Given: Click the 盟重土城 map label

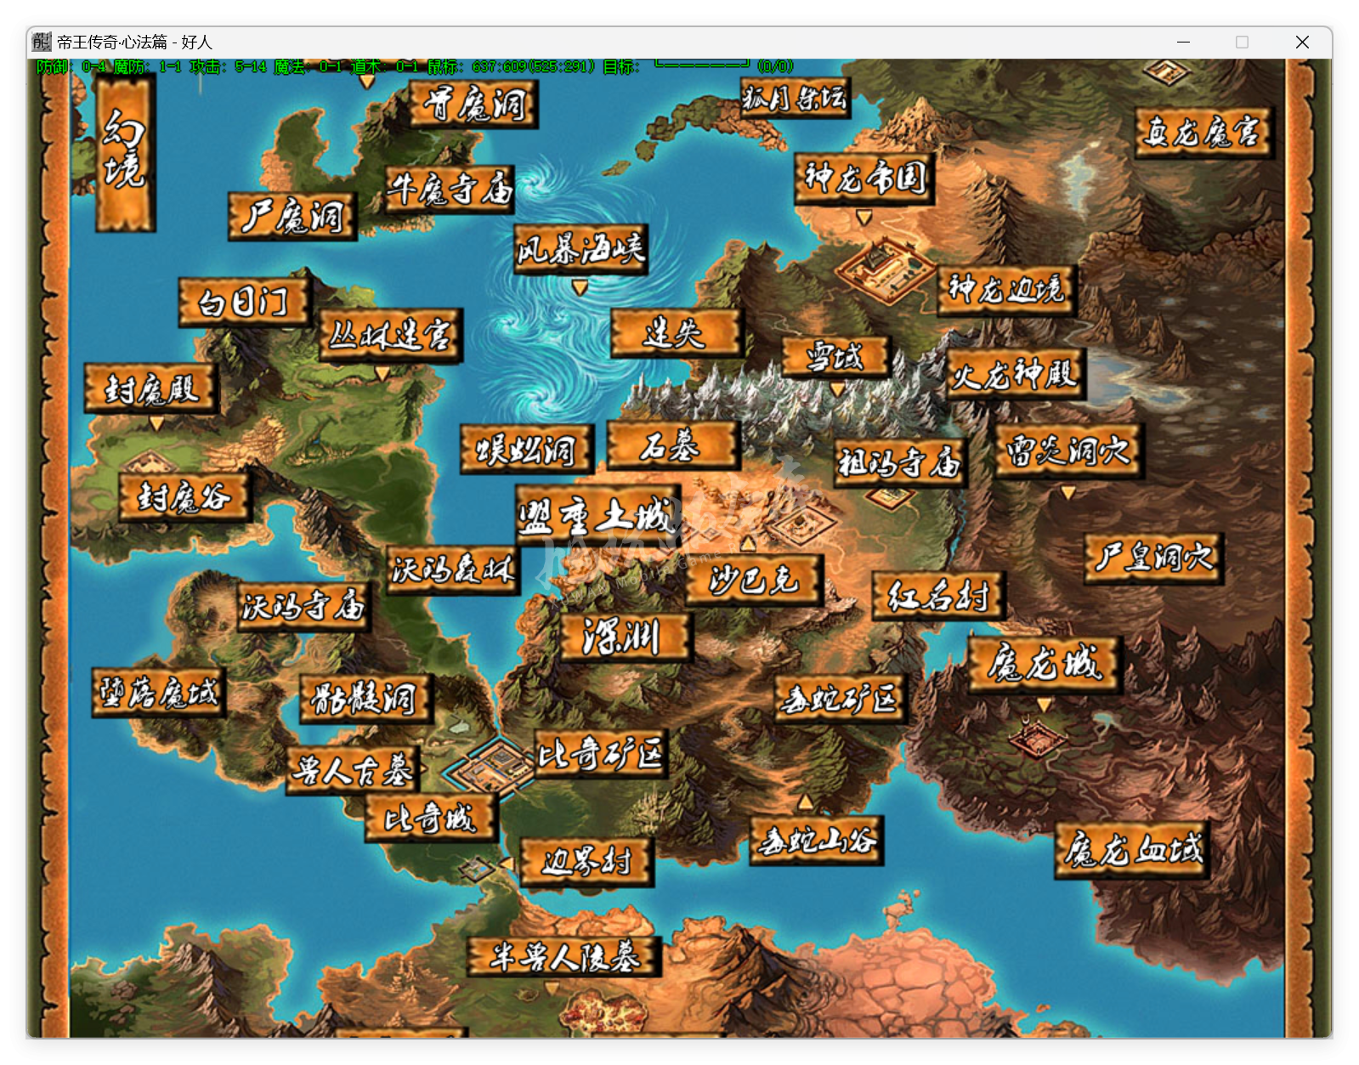Looking at the screenshot, I should (597, 515).
